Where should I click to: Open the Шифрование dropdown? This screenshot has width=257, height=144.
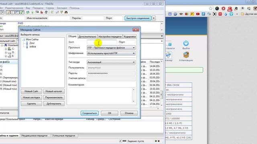[x=111, y=53]
